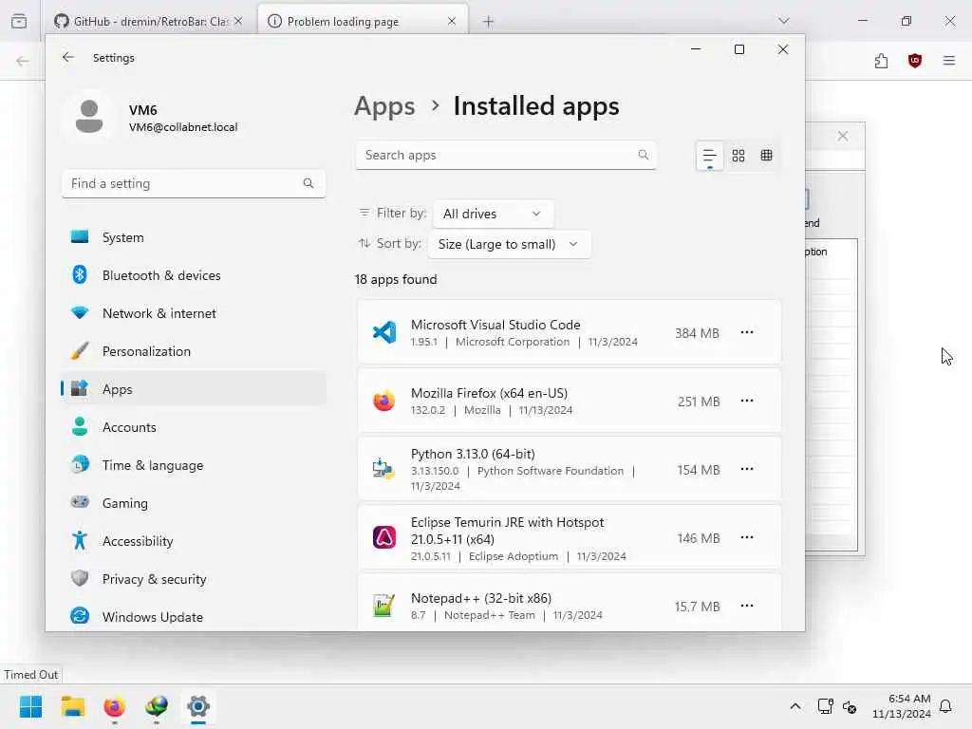Select Apps in the settings sidebar

click(194, 389)
